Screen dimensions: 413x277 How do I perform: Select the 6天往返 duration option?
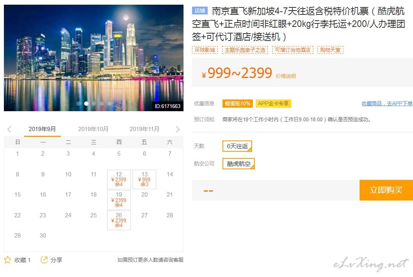(x=237, y=146)
